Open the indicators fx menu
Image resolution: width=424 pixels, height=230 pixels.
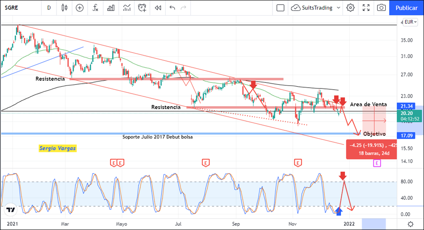coord(95,8)
